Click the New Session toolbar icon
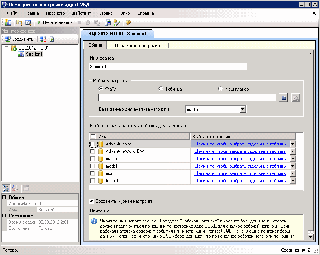320x255 pixels. tap(8, 22)
